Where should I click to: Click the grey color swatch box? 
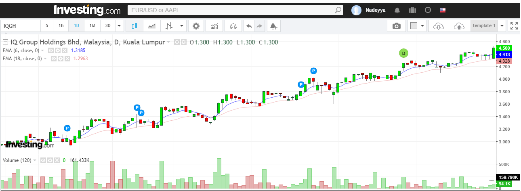tap(414, 26)
